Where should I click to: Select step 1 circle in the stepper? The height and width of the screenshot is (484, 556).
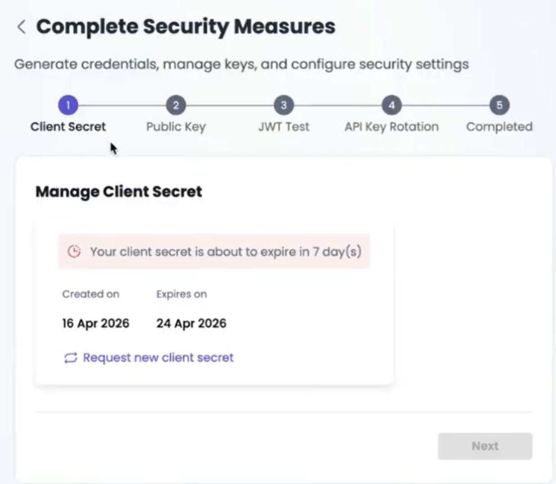point(68,105)
